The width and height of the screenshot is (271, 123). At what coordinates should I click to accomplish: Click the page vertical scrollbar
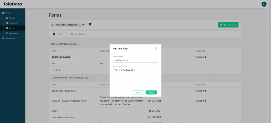point(266,66)
